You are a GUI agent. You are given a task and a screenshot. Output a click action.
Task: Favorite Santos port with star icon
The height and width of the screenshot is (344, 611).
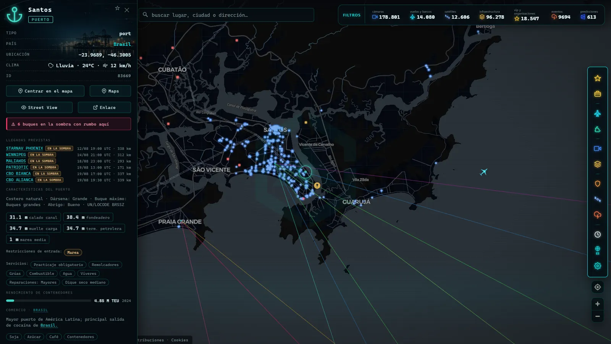[118, 8]
